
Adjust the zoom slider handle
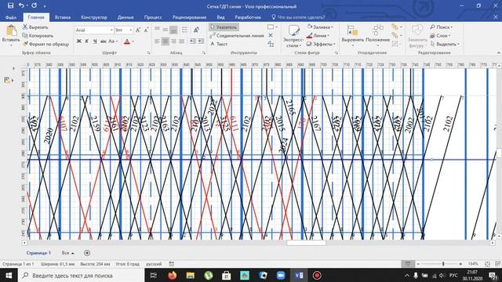tap(443, 264)
